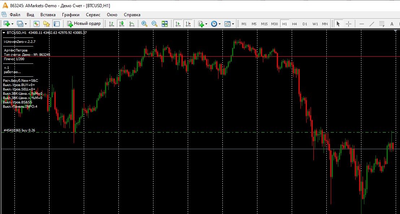Screen dimensions: 400x214
Task: Toggle the Terminal panel icon
Action: (x=56, y=24)
